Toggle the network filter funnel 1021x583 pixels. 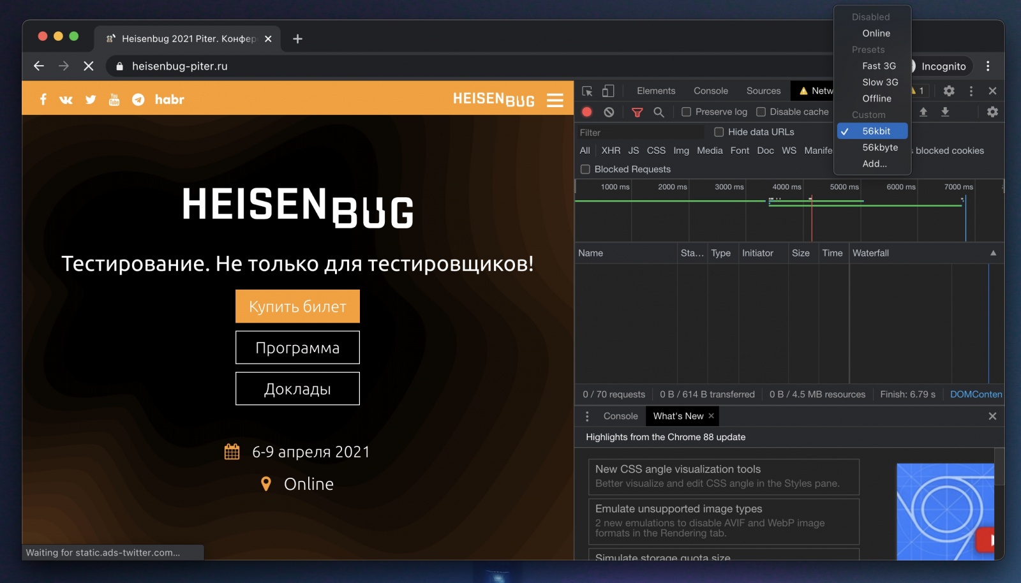pyautogui.click(x=637, y=112)
